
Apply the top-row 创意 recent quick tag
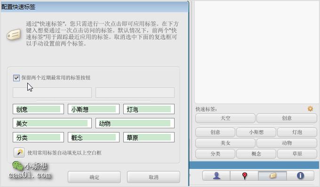click(287, 118)
